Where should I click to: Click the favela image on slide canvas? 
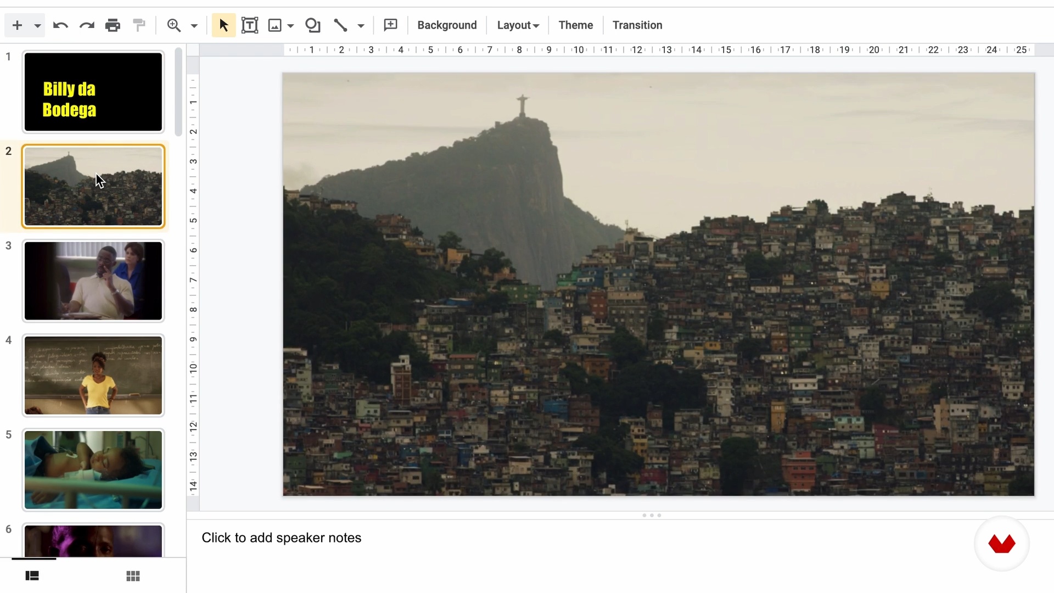(659, 284)
